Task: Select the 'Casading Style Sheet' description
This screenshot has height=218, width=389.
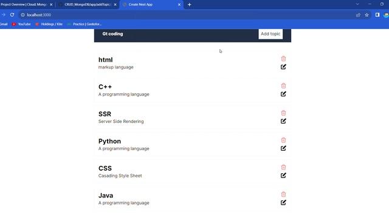Action: [x=120, y=176]
